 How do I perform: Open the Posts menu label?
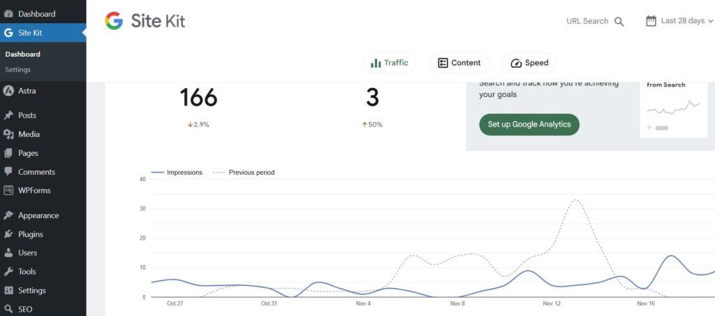pos(27,115)
